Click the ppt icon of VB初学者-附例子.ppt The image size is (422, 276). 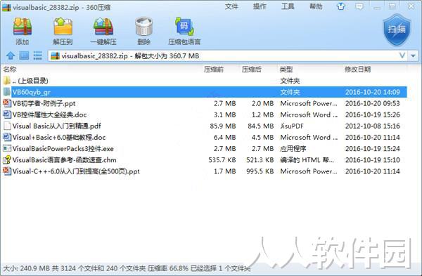[7, 103]
